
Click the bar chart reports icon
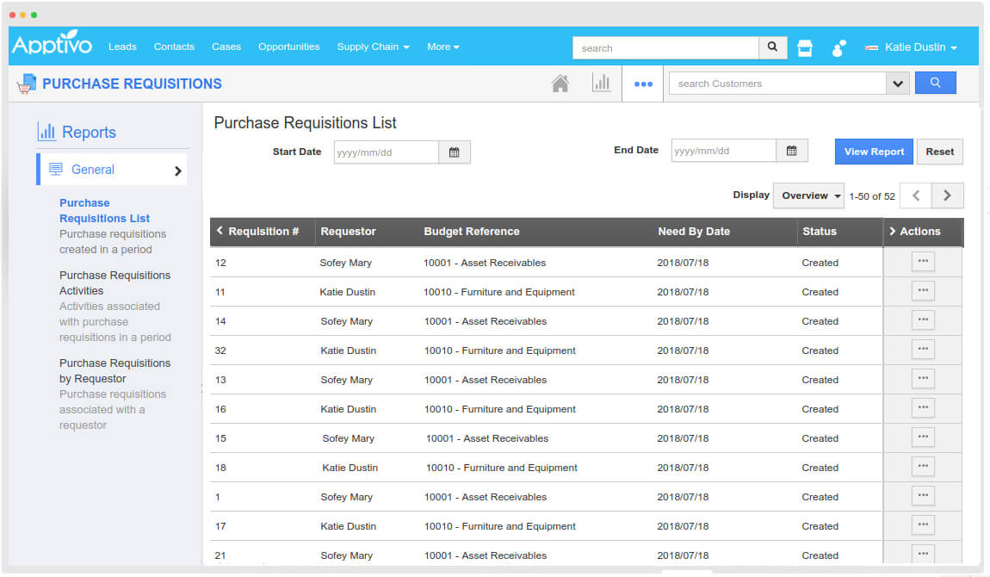(602, 82)
